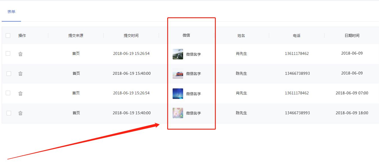Toggle the select-all checkbox in table header
Viewport: 379px width, 164px height.
coord(8,36)
